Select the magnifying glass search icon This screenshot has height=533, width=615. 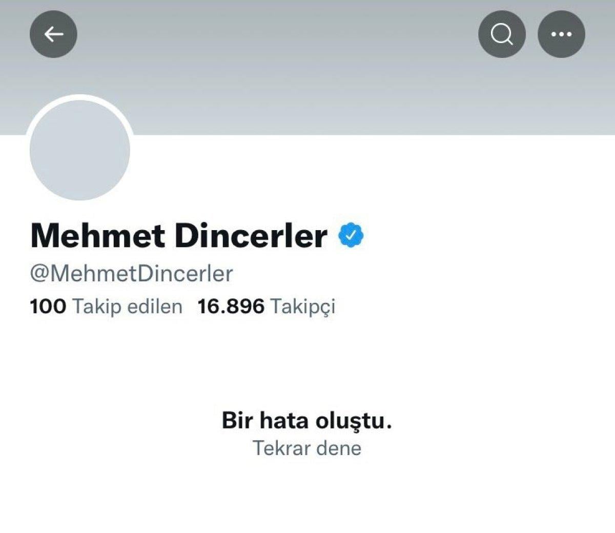click(x=501, y=34)
